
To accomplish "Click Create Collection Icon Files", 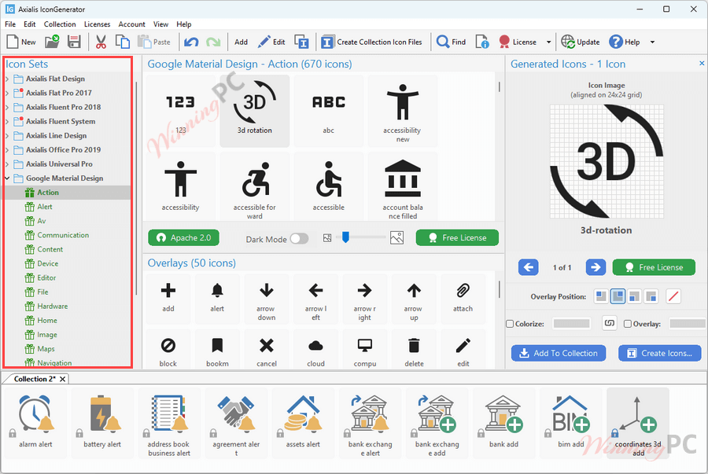I will (371, 42).
